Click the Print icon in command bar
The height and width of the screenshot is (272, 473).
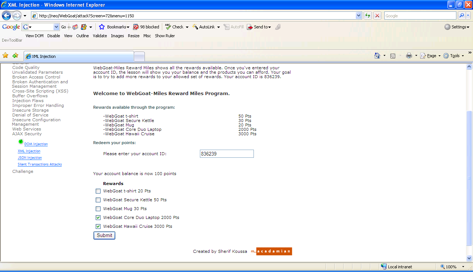tap(409, 56)
